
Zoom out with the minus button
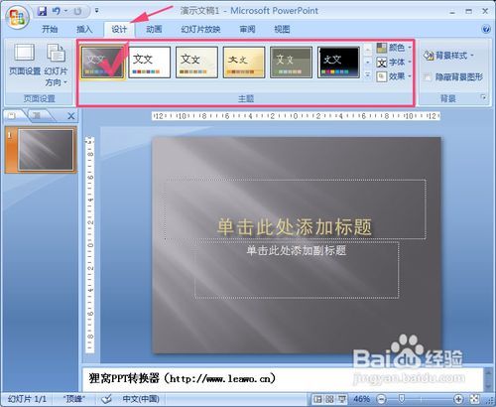pyautogui.click(x=381, y=399)
